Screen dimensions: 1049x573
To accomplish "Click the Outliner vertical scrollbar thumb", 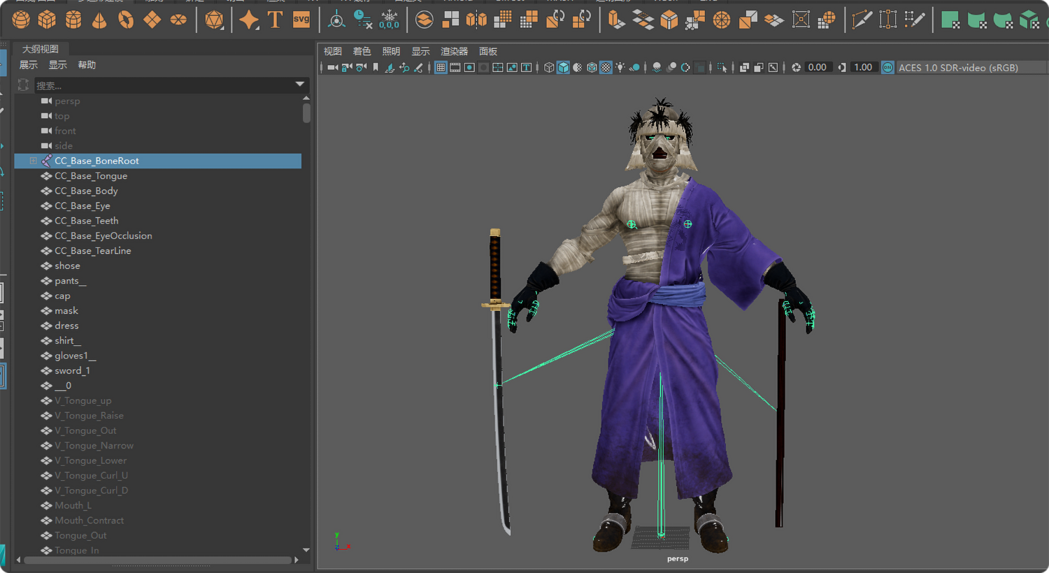I will (306, 113).
